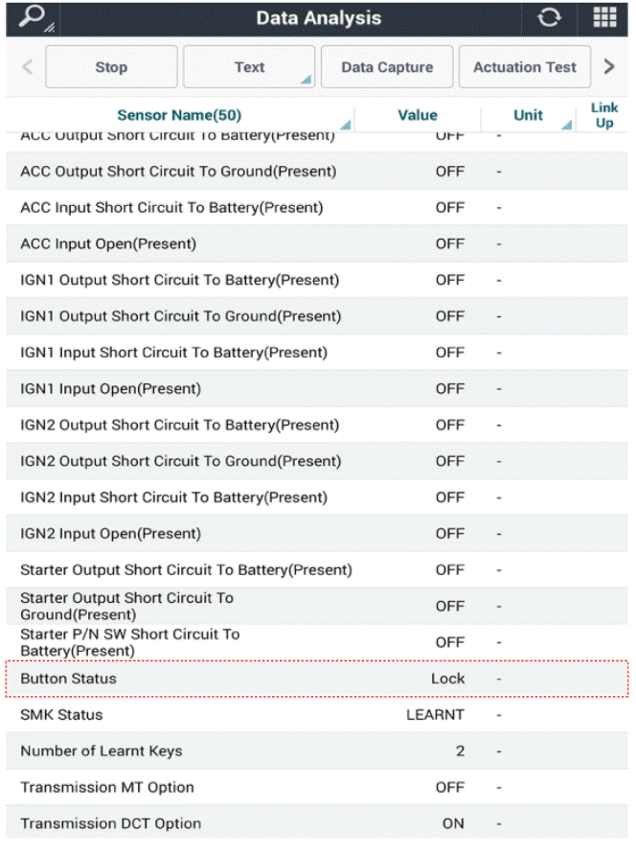Open the Unit column dropdown

click(x=566, y=125)
